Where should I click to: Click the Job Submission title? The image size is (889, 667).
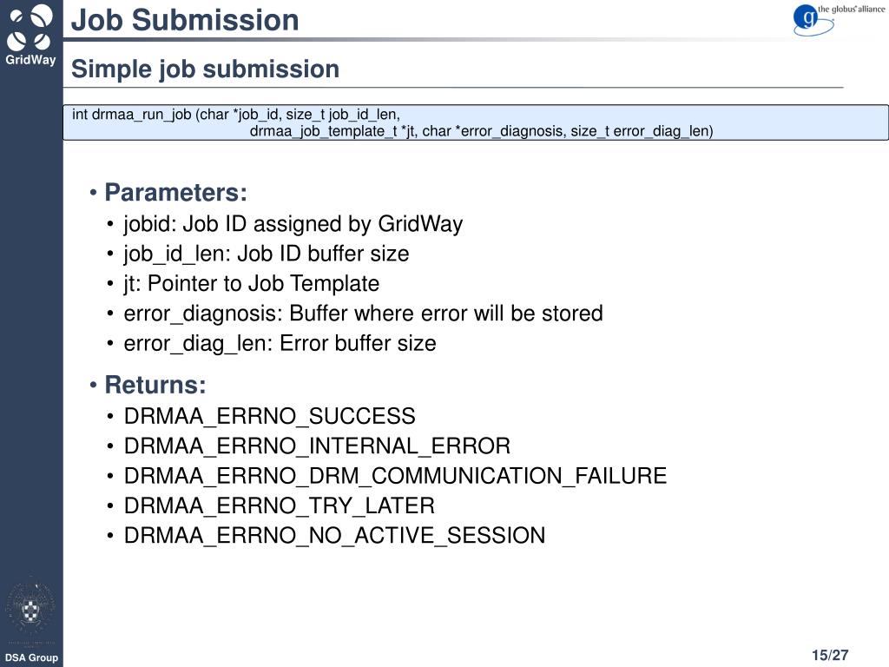point(185,20)
